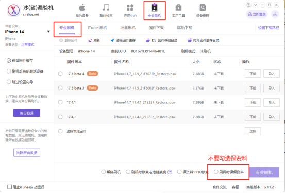Open 打开固件存储目录 folder
The height and width of the screenshot is (193, 285).
[x=148, y=40]
